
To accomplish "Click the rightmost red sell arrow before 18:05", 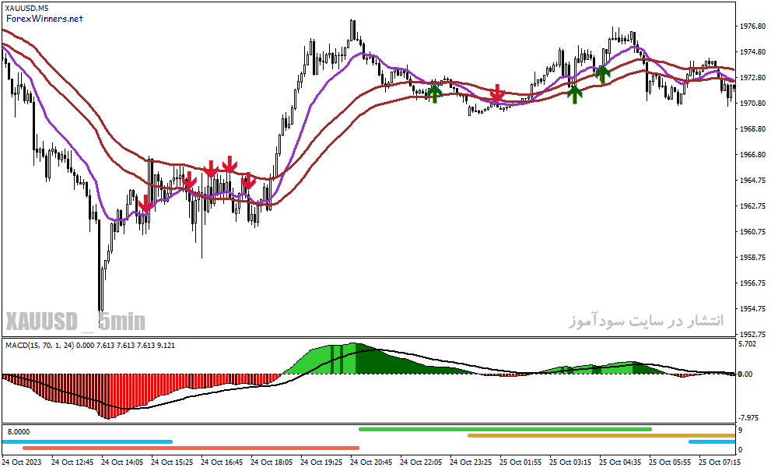I will [x=248, y=181].
